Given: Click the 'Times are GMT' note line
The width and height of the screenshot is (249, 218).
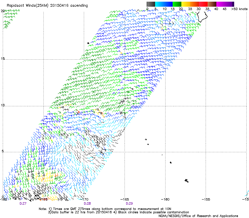Looking at the screenshot, I should coord(105,209).
